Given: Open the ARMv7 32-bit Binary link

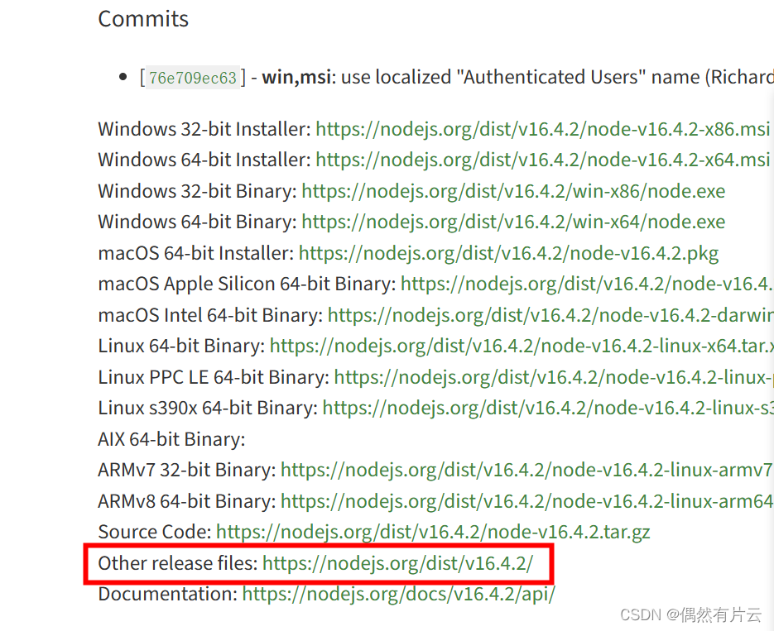Looking at the screenshot, I should [x=526, y=471].
